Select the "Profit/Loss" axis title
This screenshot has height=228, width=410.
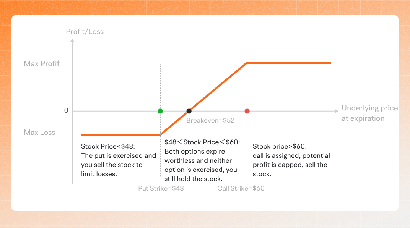pos(85,32)
